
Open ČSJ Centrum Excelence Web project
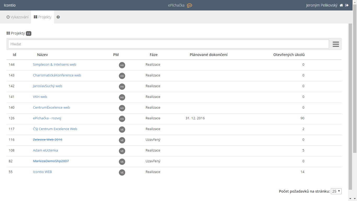click(55, 129)
